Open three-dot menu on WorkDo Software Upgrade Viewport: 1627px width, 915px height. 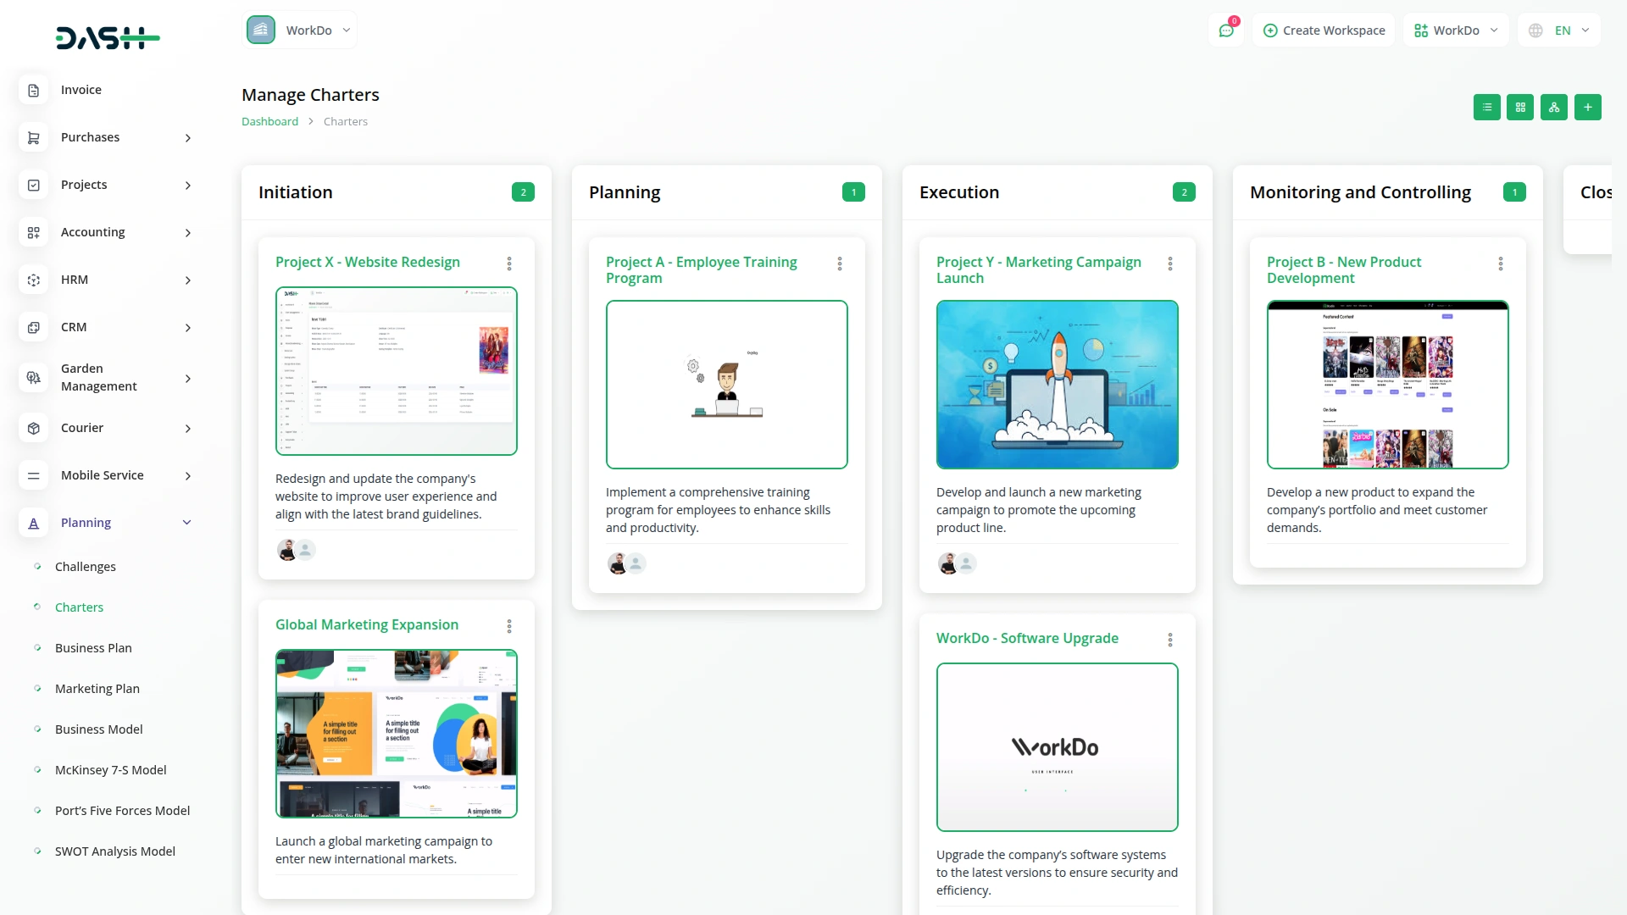1170,640
